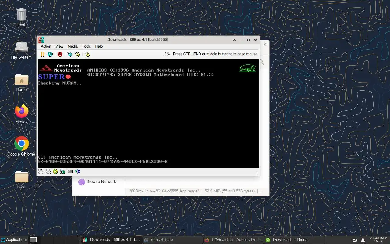
Task: Open the boot folder on desktop
Action: [21, 179]
